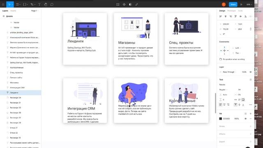263x148 pixels.
Task: Open Regular font weight dropdown
Action: 223,90
